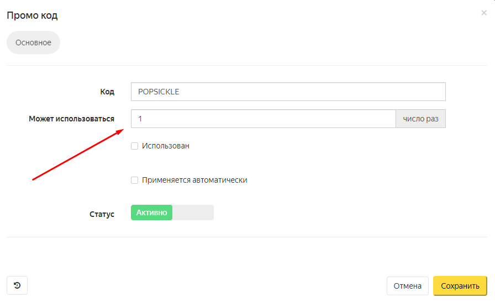Toggle the green Активно status switch
The image size is (495, 303).
click(x=152, y=213)
